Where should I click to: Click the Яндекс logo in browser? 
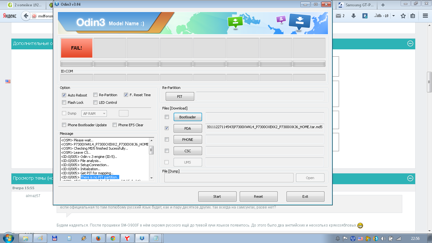pyautogui.click(x=10, y=16)
